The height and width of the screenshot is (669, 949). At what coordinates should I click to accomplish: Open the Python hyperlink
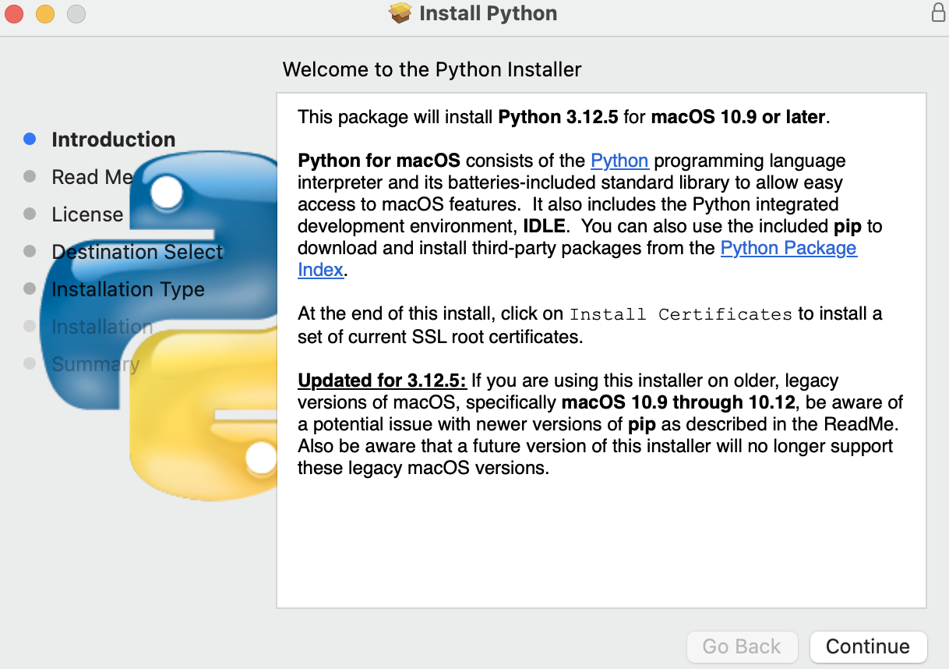click(x=619, y=161)
